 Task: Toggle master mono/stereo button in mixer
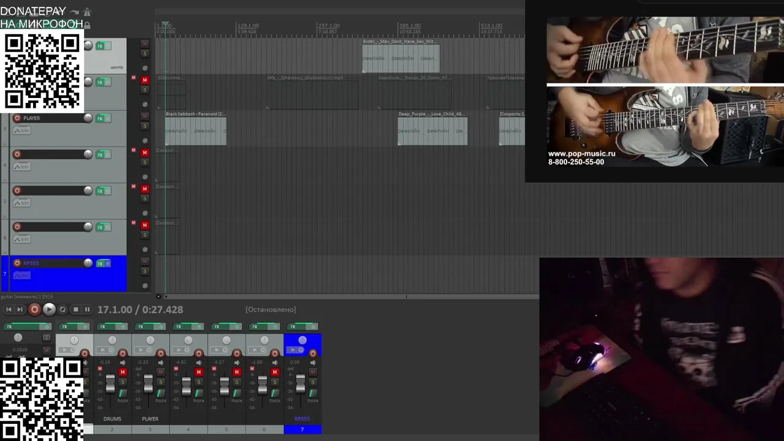(47, 338)
